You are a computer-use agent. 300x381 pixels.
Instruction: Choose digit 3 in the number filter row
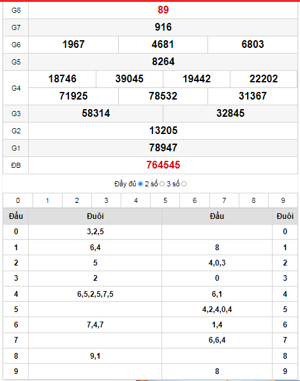click(106, 200)
